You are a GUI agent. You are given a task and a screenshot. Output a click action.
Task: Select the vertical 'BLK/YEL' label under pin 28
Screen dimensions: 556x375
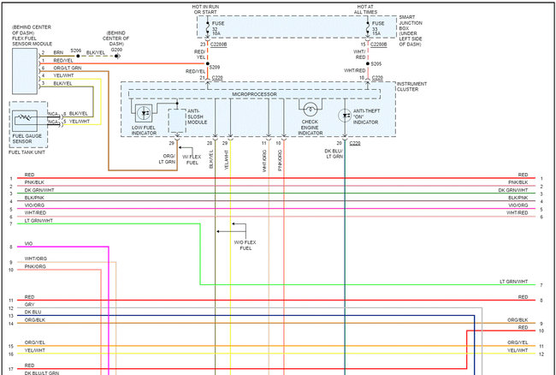click(x=211, y=159)
